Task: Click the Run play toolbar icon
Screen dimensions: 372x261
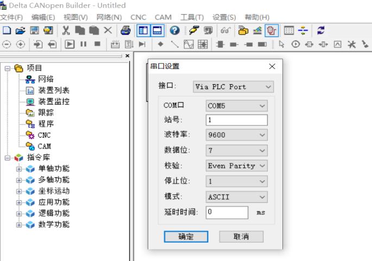Action: coord(70,45)
